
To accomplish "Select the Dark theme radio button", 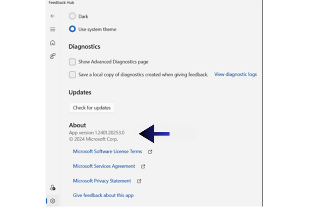I will [72, 16].
